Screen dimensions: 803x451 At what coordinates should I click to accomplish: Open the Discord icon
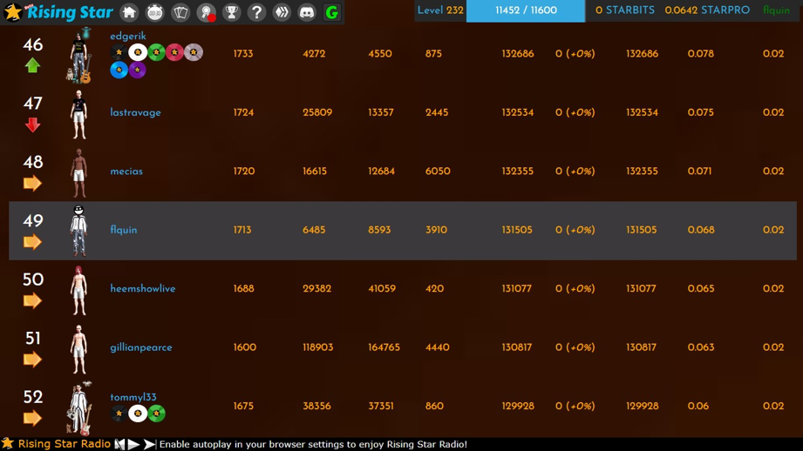click(307, 12)
